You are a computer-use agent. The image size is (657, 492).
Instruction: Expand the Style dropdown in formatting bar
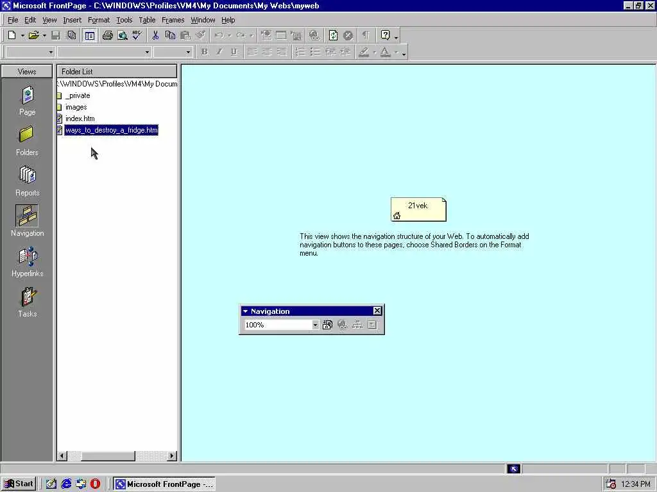[x=51, y=53]
